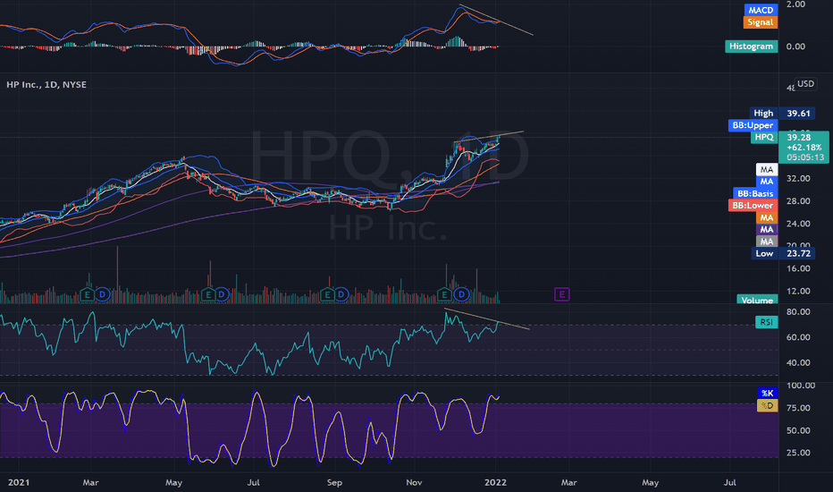Screen dimensions: 833x492
Task: Click the 60.00 RSI axis value
Action: [798, 337]
